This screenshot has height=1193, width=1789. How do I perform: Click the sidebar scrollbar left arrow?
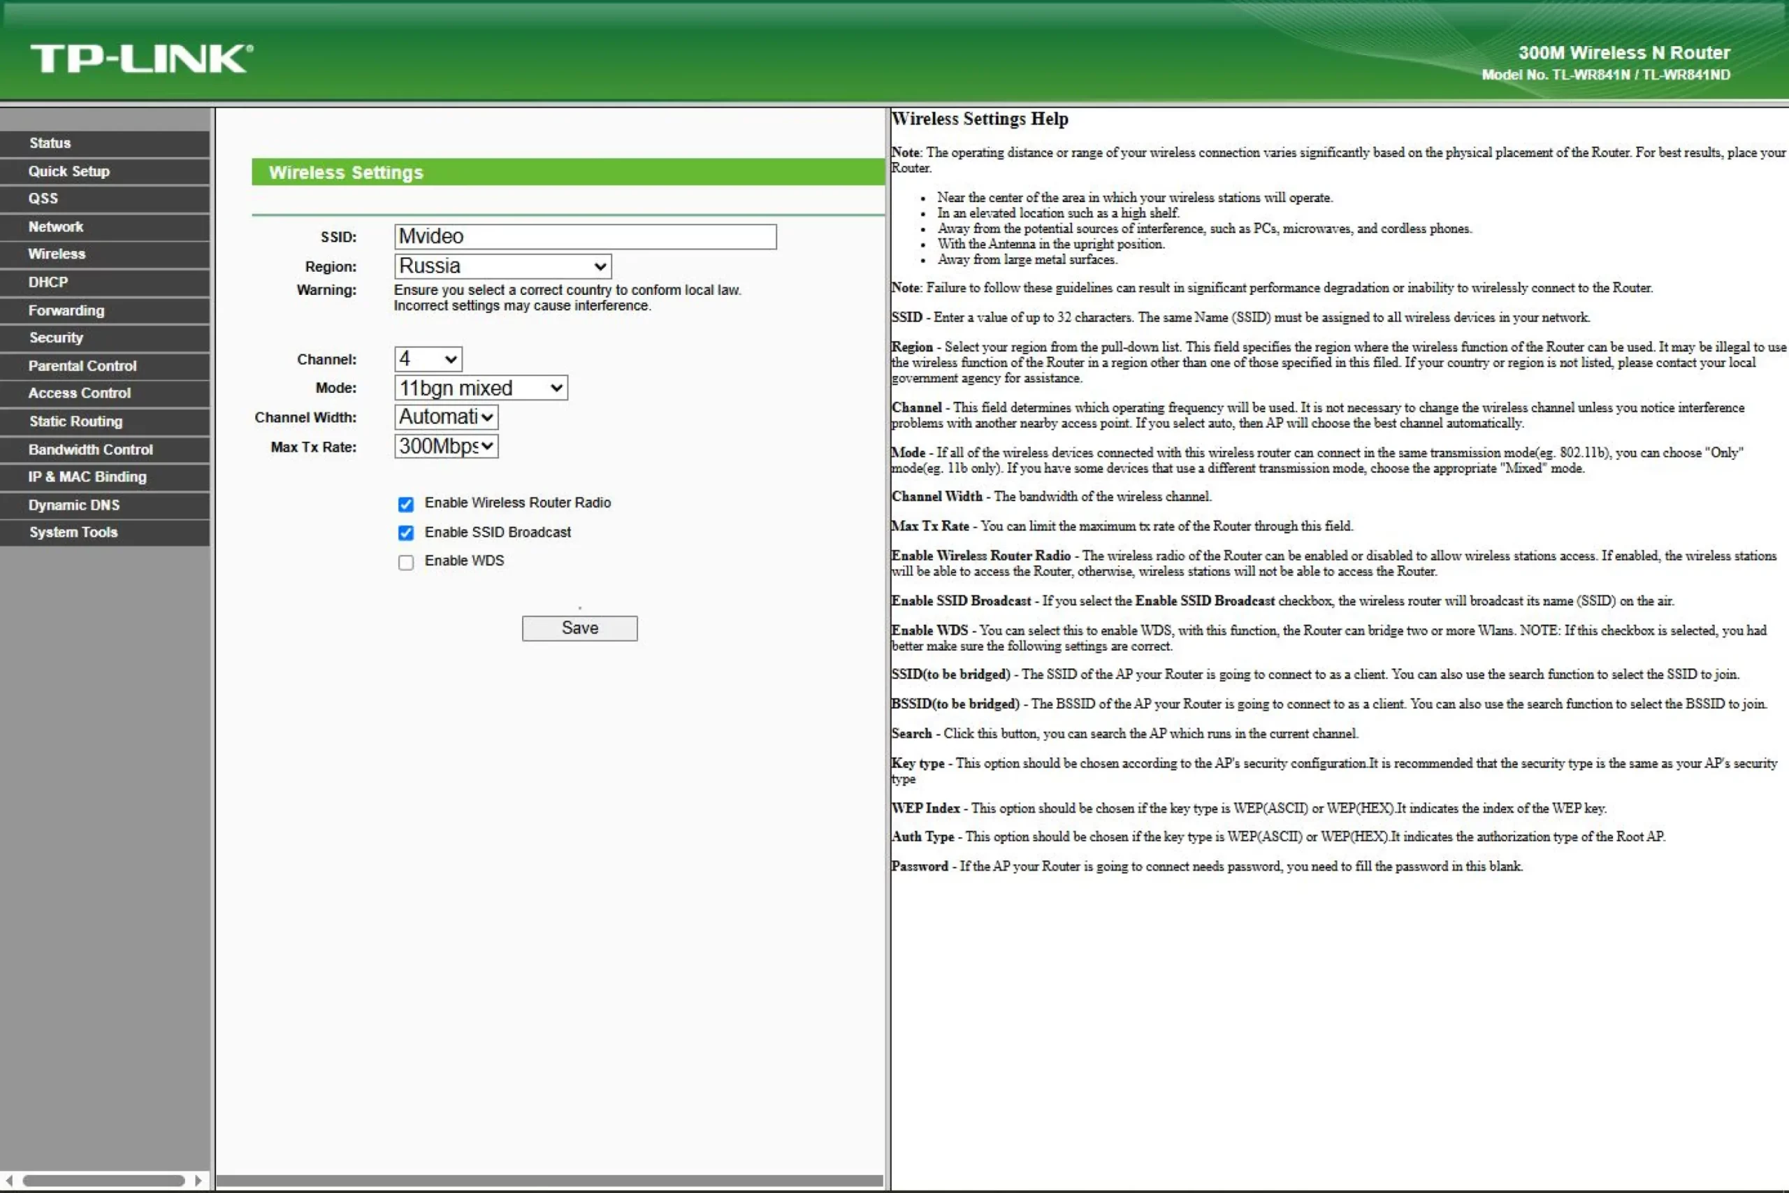tap(9, 1180)
